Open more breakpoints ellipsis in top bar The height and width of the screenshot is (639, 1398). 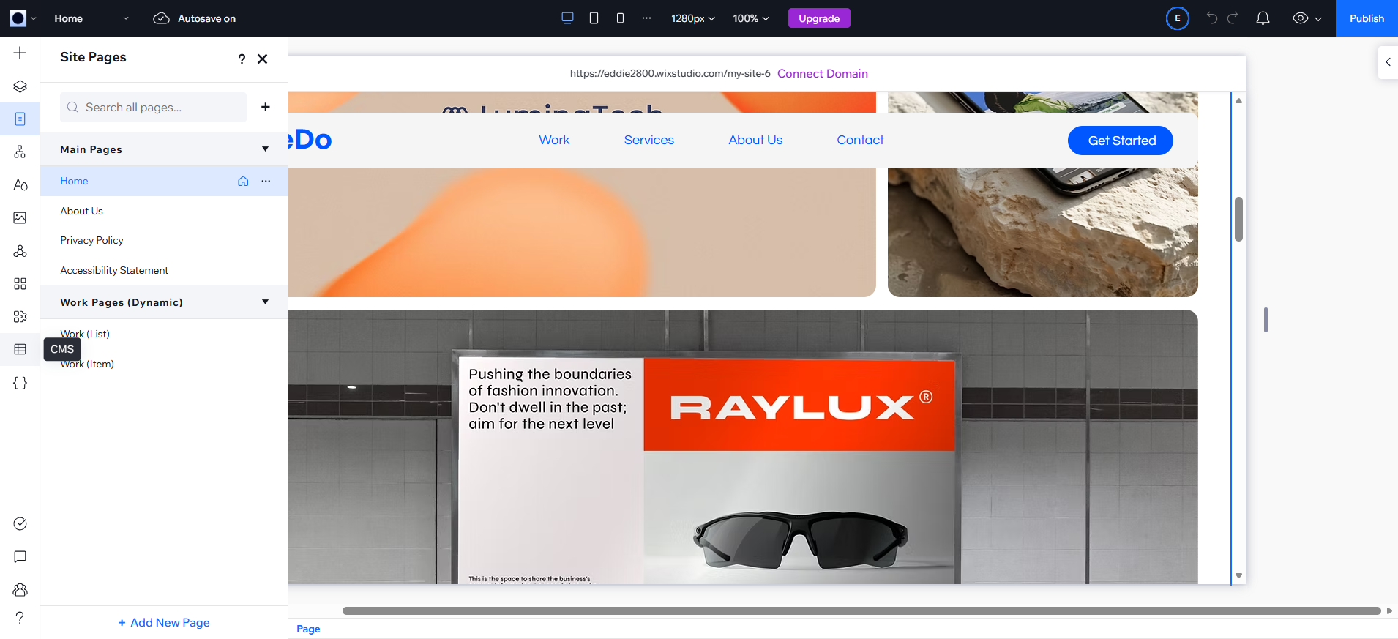(x=646, y=18)
